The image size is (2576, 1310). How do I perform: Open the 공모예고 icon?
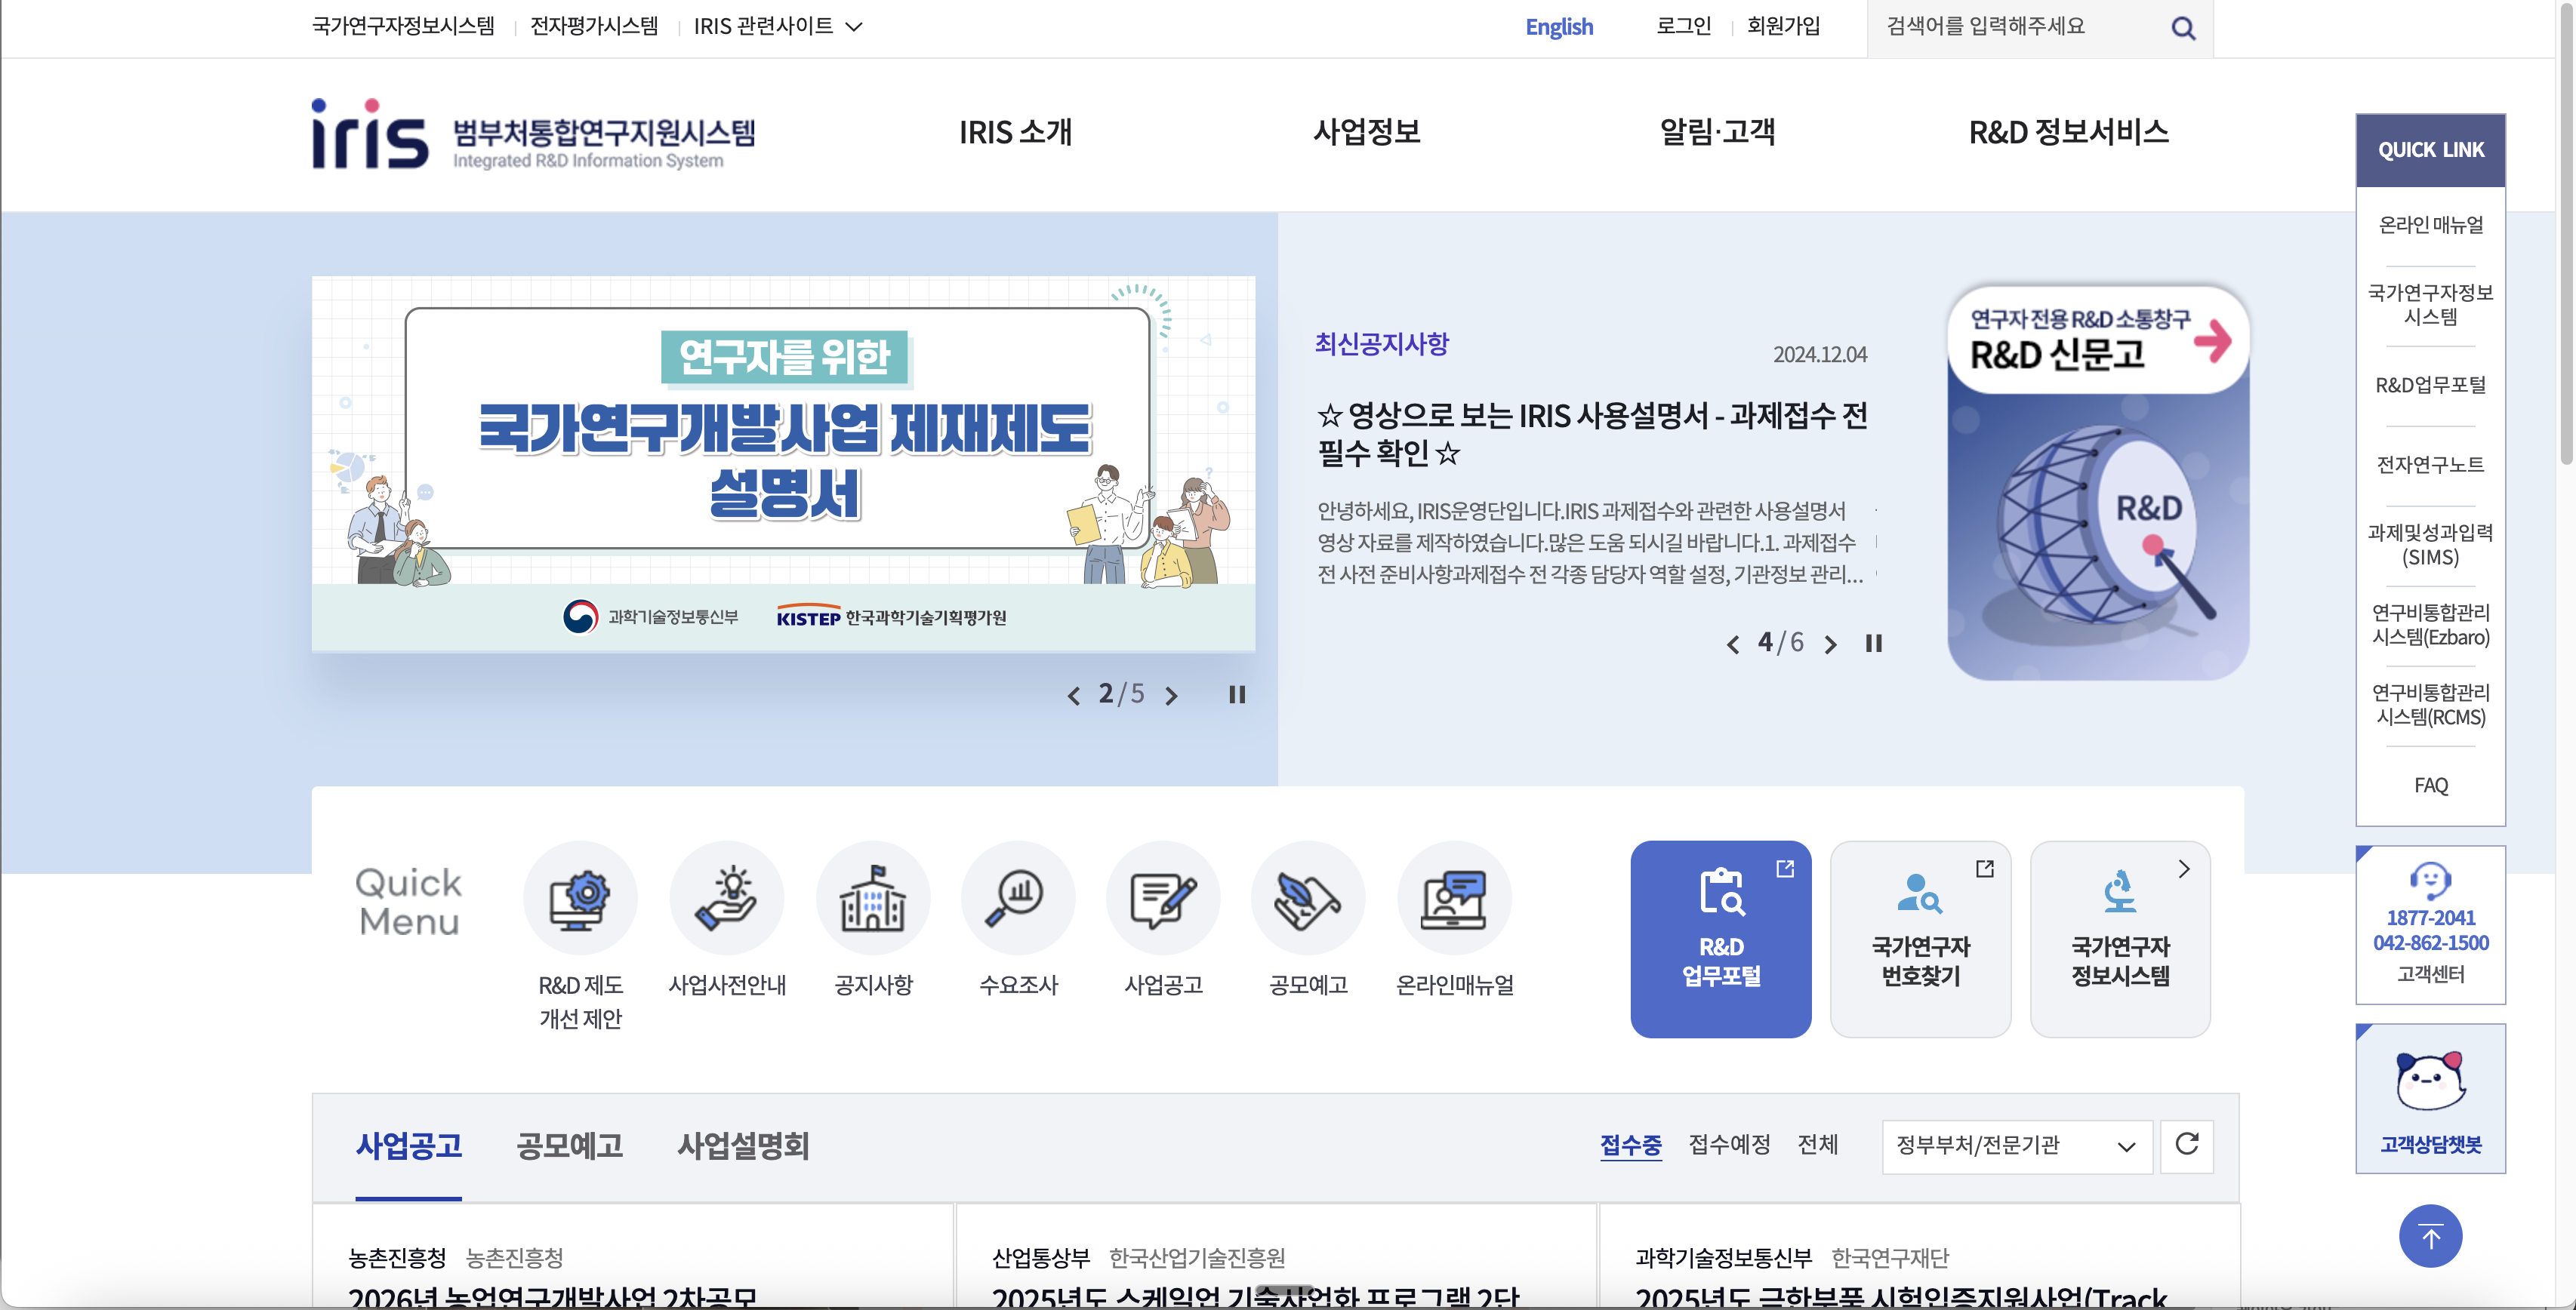pos(1308,897)
